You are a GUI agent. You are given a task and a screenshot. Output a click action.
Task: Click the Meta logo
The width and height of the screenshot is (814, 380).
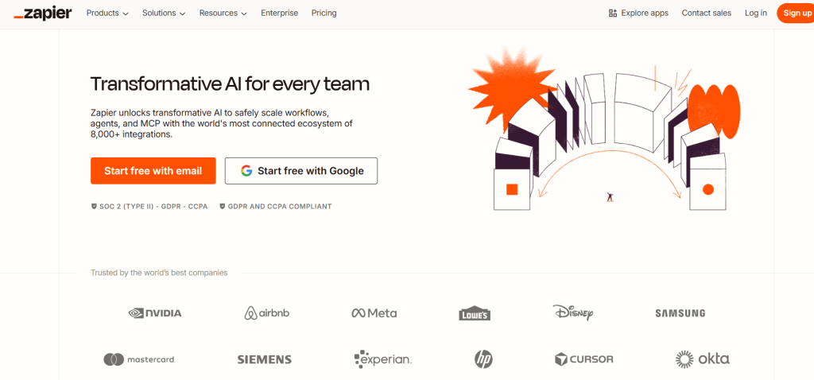[374, 313]
